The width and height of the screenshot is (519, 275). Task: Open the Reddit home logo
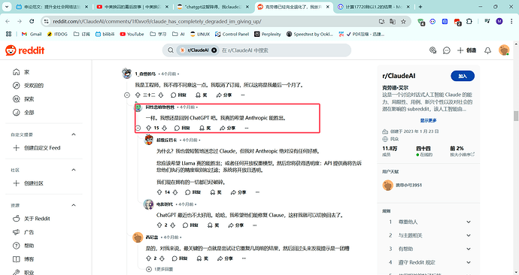[x=25, y=50]
